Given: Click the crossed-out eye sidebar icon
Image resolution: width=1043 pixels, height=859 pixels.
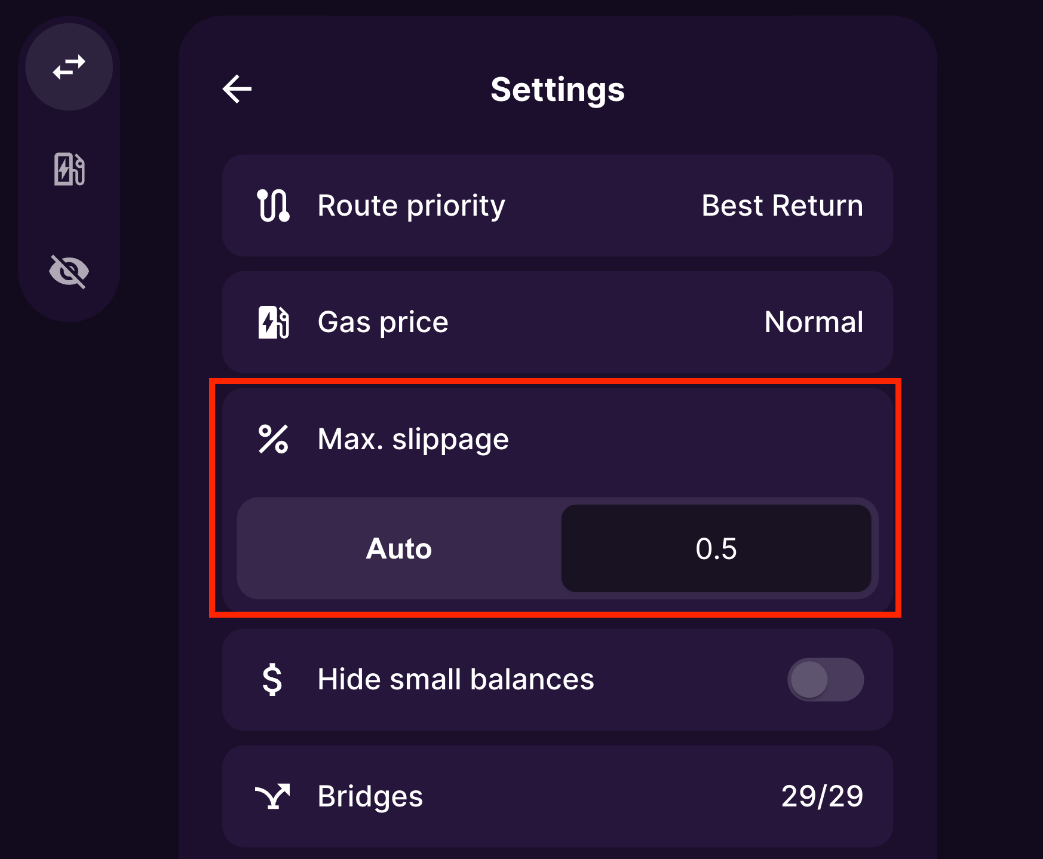Looking at the screenshot, I should click(x=69, y=272).
